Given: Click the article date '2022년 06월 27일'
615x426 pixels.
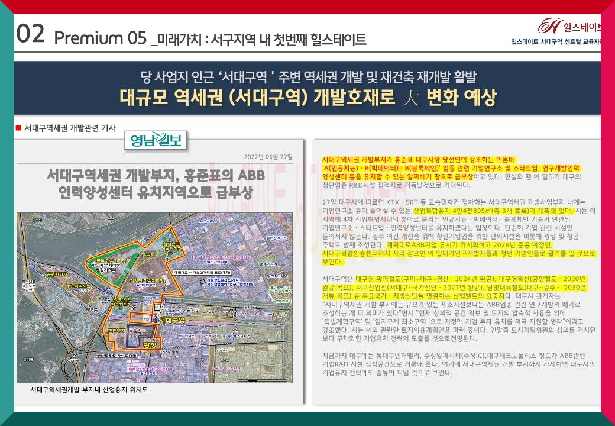Looking at the screenshot, I should 268,157.
